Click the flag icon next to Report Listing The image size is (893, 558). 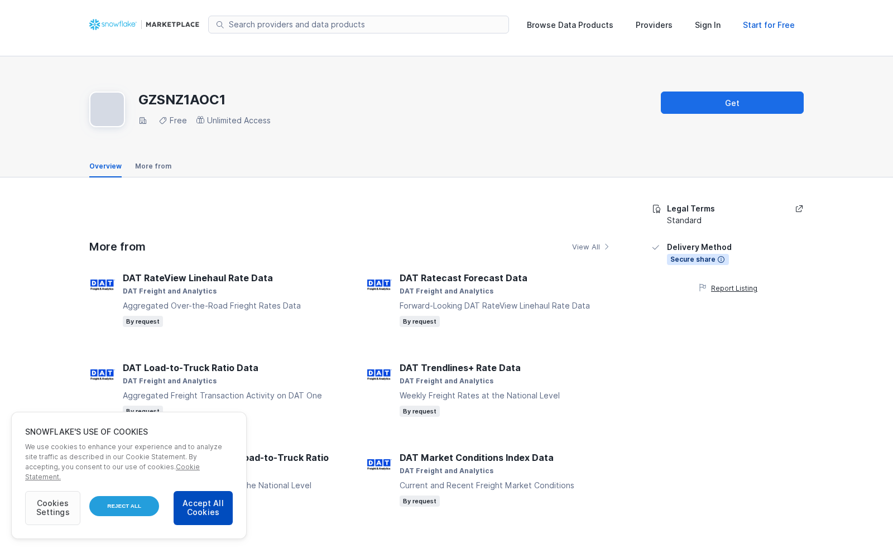pyautogui.click(x=703, y=288)
